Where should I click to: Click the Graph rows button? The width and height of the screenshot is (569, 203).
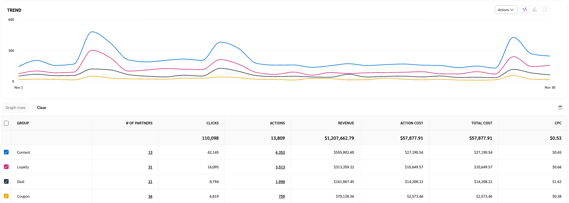tap(15, 108)
